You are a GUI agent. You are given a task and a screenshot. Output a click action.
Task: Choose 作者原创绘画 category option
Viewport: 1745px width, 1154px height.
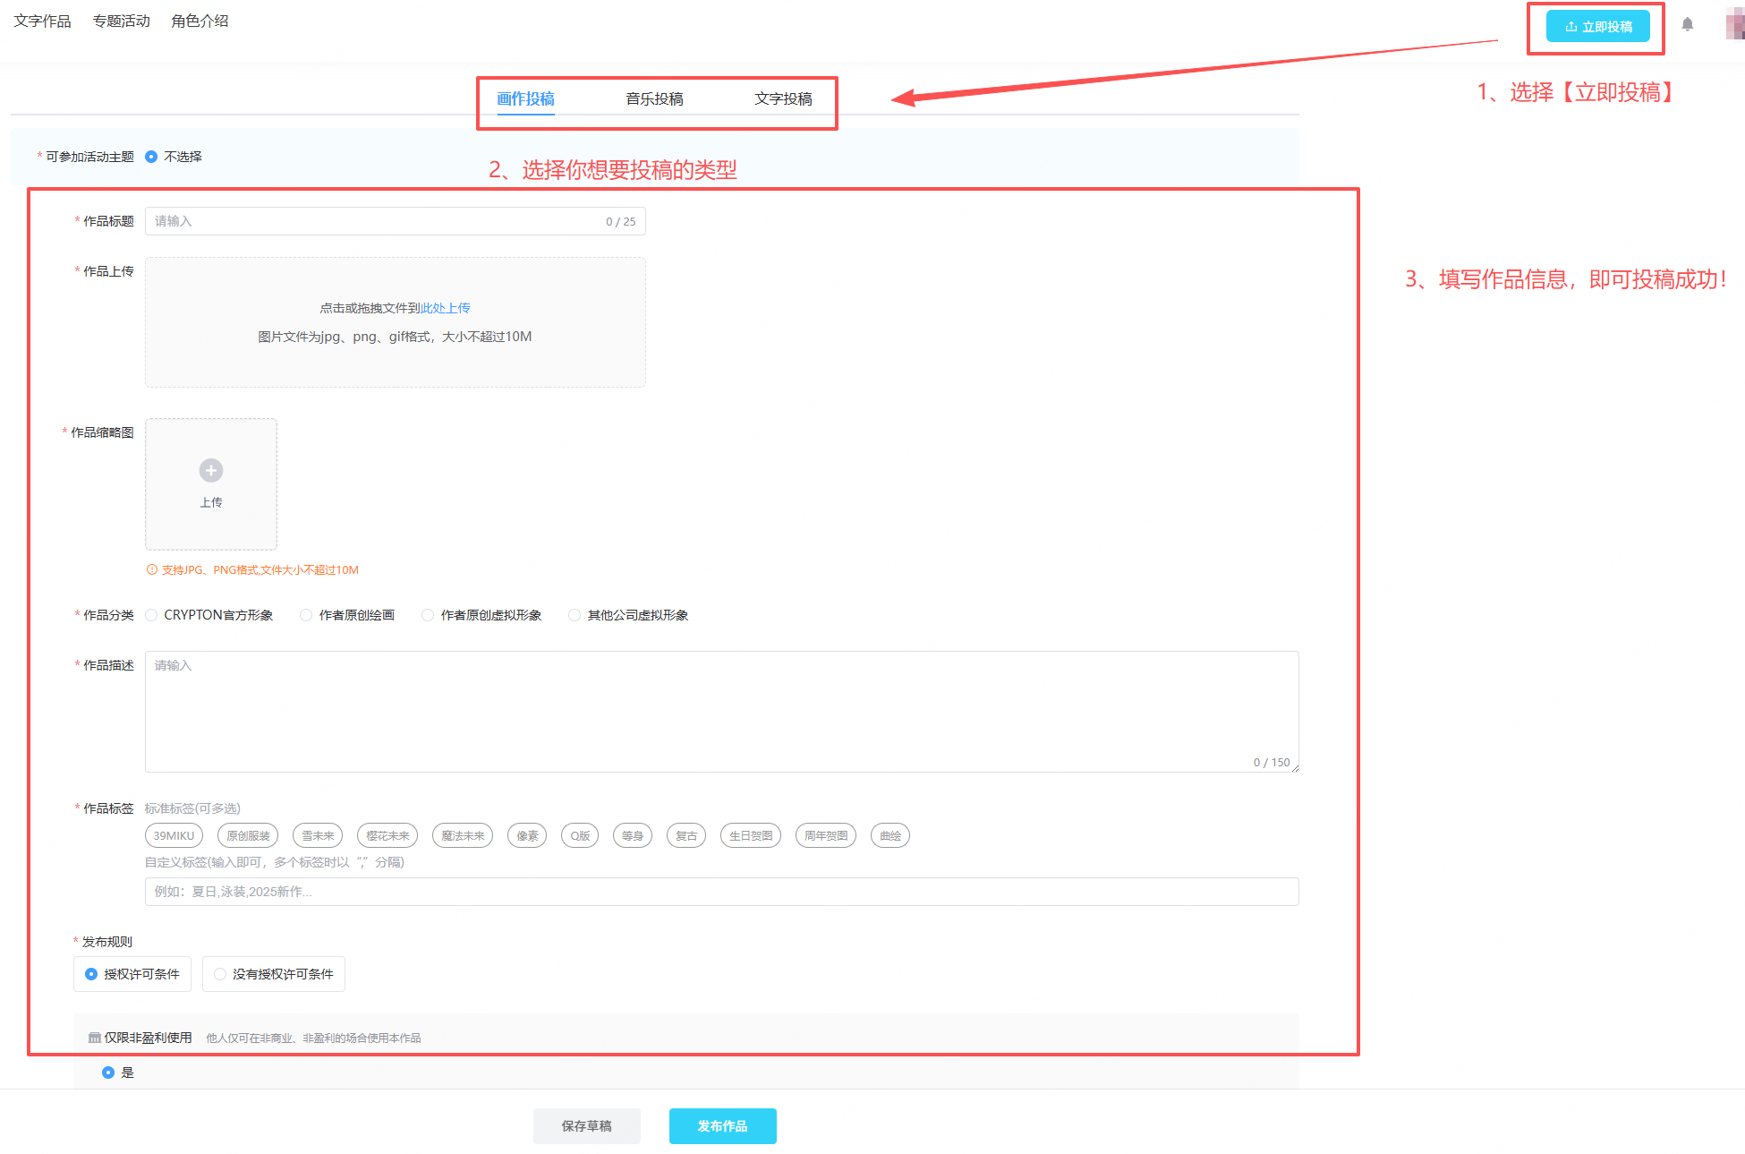pos(307,615)
